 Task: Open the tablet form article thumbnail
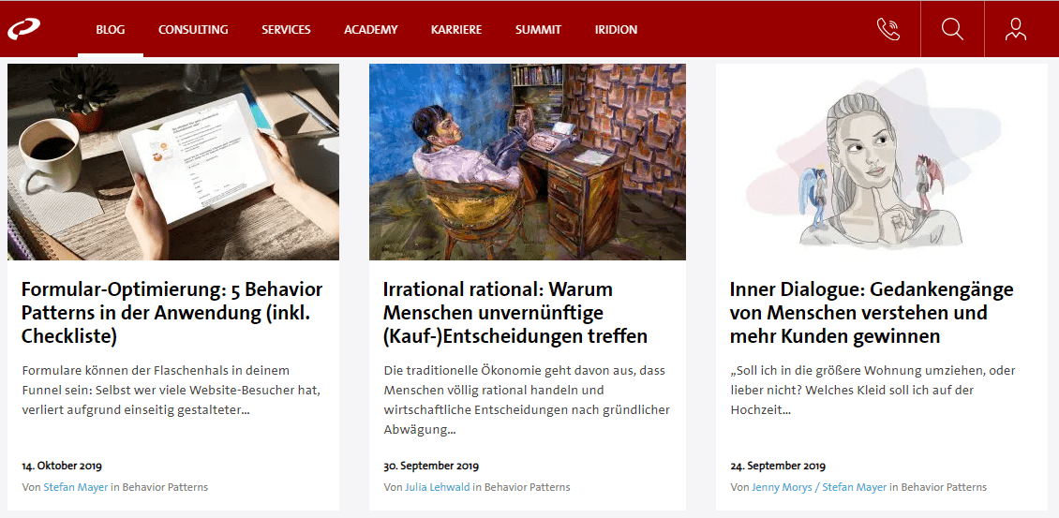click(173, 162)
